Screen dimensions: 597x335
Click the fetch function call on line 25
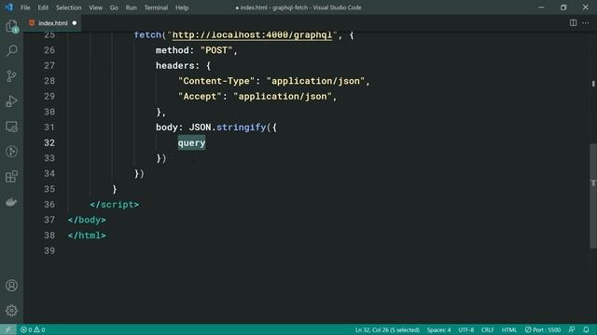[147, 35]
